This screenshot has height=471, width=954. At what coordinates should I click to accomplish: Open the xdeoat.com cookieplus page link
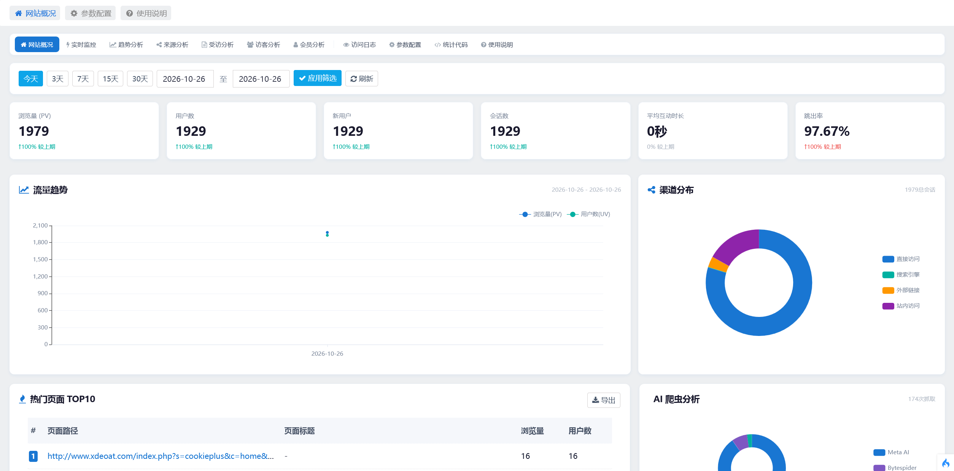point(161,456)
